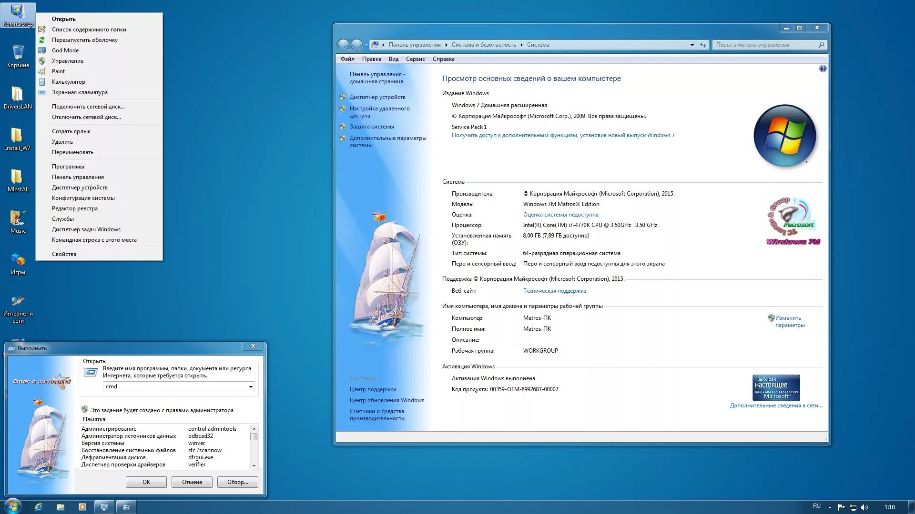Choose Свойства in the context menu

[64, 254]
